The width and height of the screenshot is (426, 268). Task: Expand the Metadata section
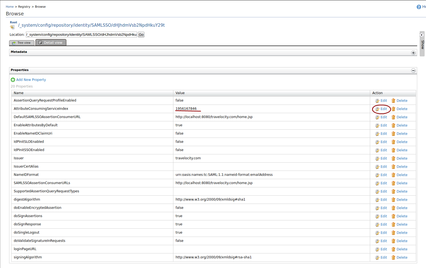pos(413,53)
